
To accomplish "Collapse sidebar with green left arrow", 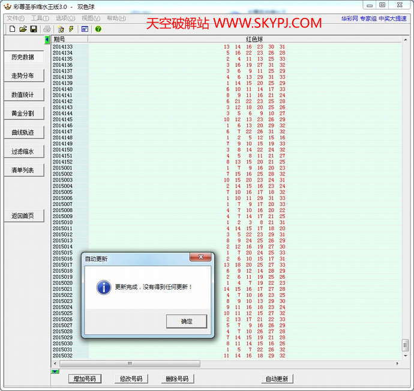I will (x=47, y=40).
